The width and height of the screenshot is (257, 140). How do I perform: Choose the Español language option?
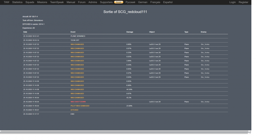click(x=168, y=2)
